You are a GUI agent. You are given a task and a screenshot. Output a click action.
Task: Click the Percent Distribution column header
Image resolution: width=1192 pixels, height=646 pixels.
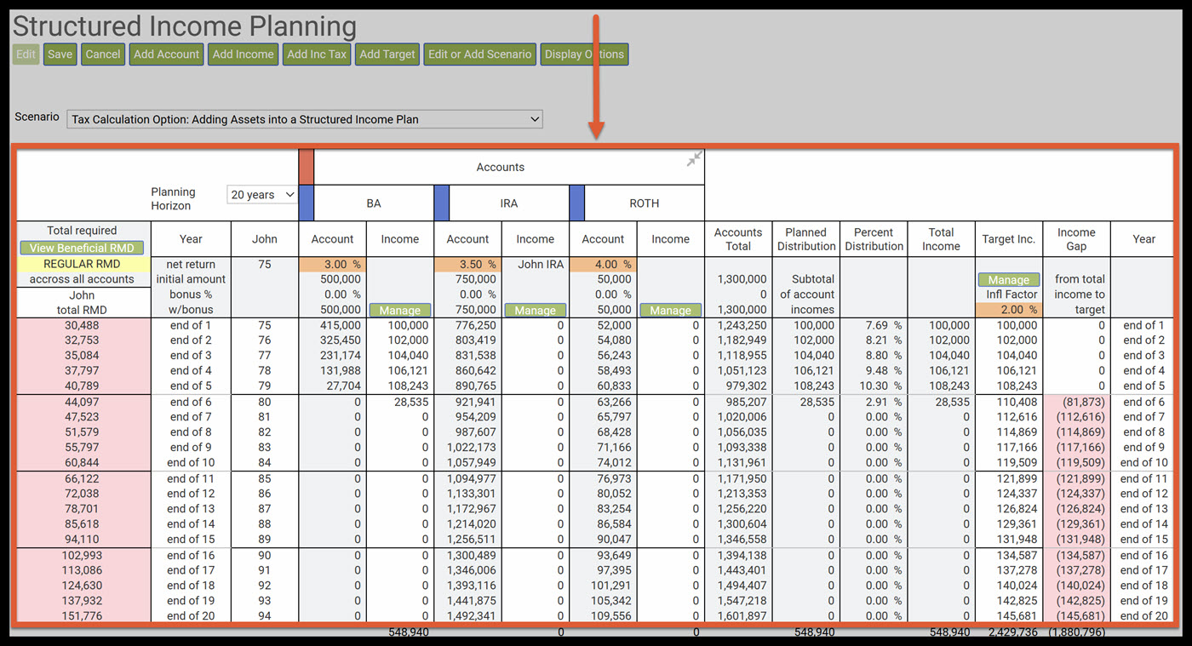click(874, 239)
